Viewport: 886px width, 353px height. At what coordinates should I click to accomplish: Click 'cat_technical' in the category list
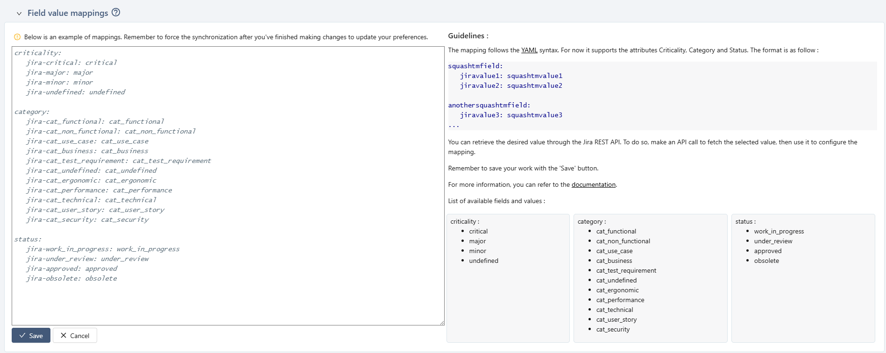tap(614, 310)
